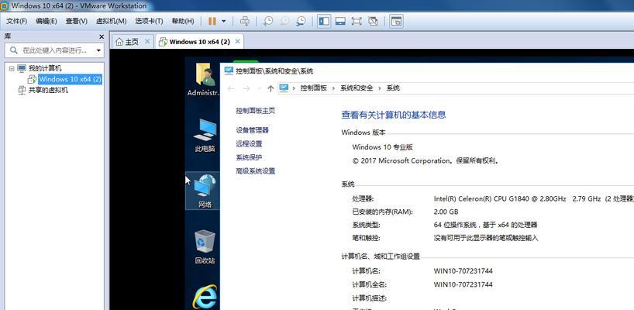Viewport: 634px width, 310px height.
Task: Open the 查看(V) menu
Action: (77, 21)
